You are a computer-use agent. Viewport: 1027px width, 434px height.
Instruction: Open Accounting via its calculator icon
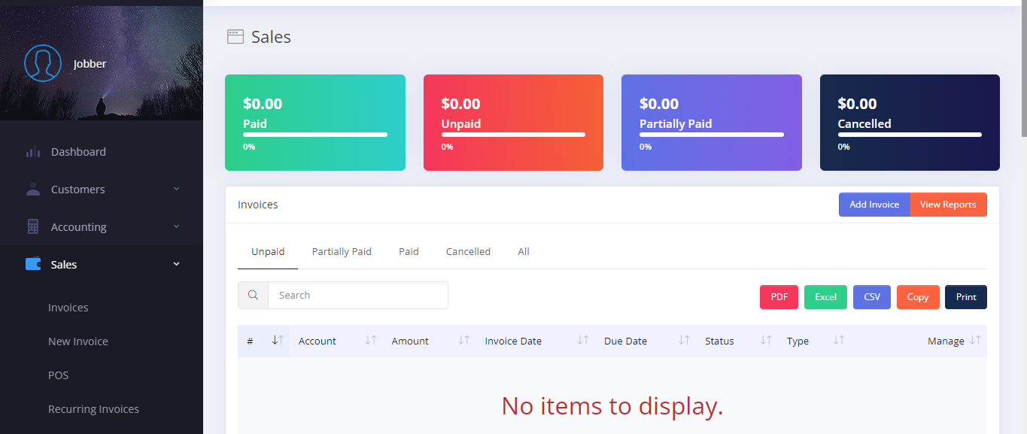point(33,226)
